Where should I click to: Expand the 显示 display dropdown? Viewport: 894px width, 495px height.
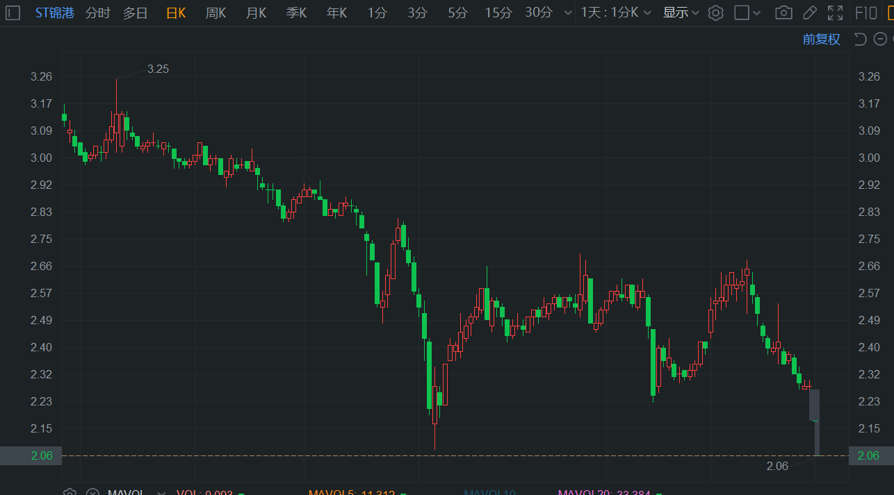click(x=681, y=12)
